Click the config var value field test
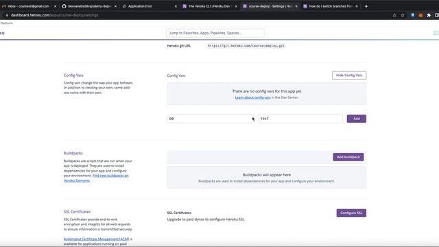 point(300,119)
